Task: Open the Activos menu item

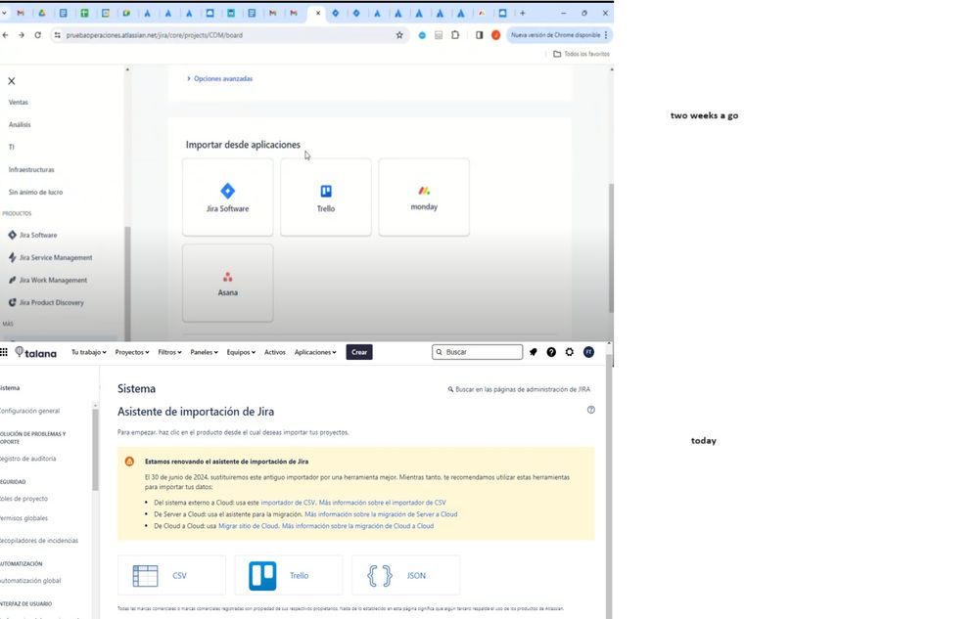Action: coord(274,352)
